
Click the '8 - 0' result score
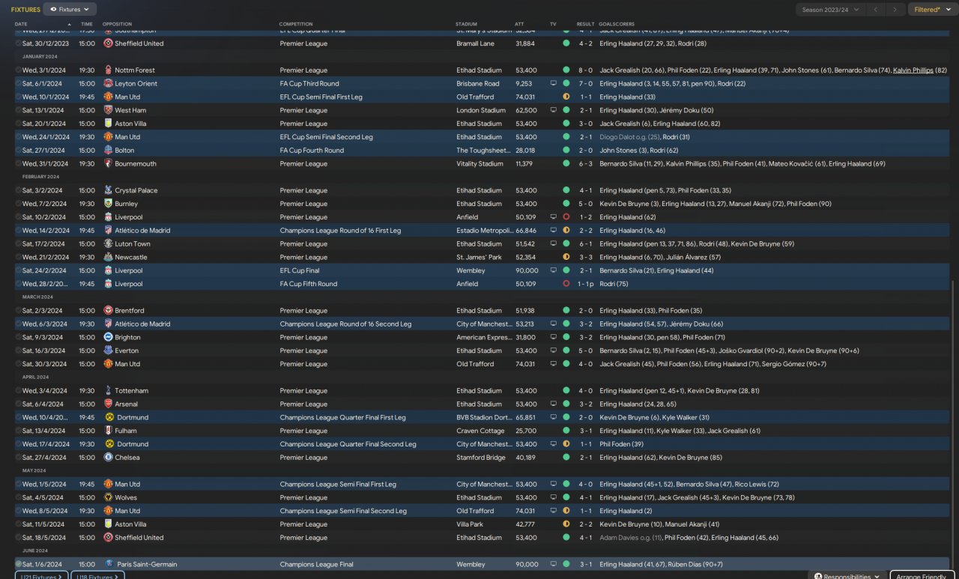pos(586,70)
